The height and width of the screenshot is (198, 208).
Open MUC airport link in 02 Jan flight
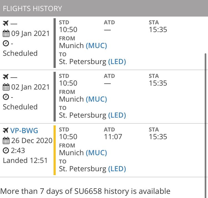point(97,99)
